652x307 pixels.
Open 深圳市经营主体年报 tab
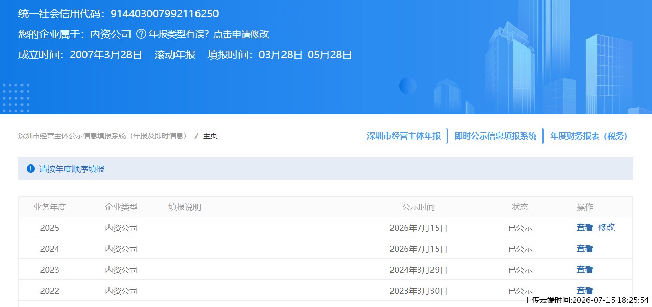(404, 136)
